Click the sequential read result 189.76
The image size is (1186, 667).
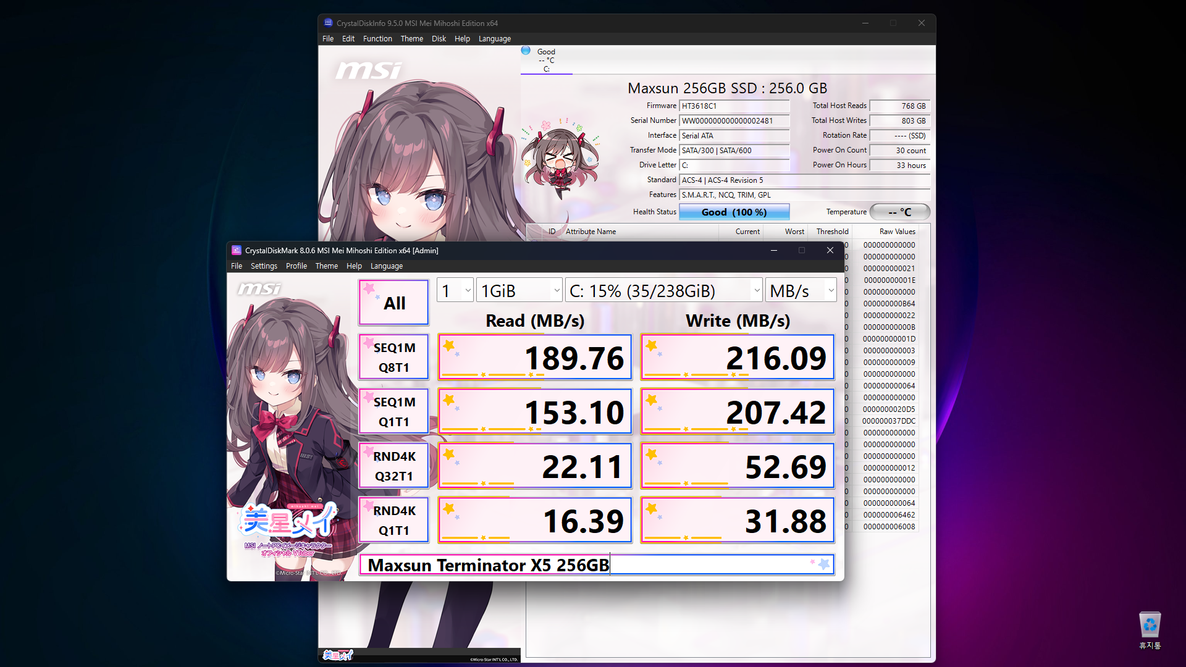pyautogui.click(x=535, y=357)
